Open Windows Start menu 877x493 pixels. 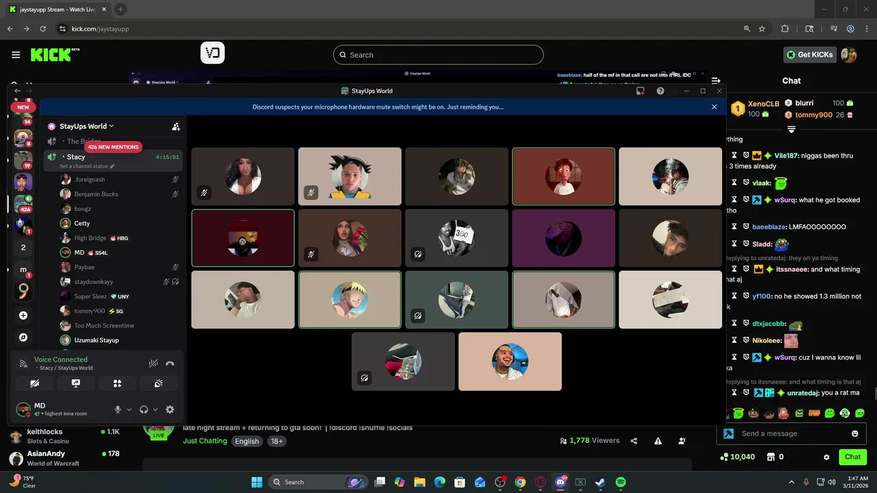[257, 482]
